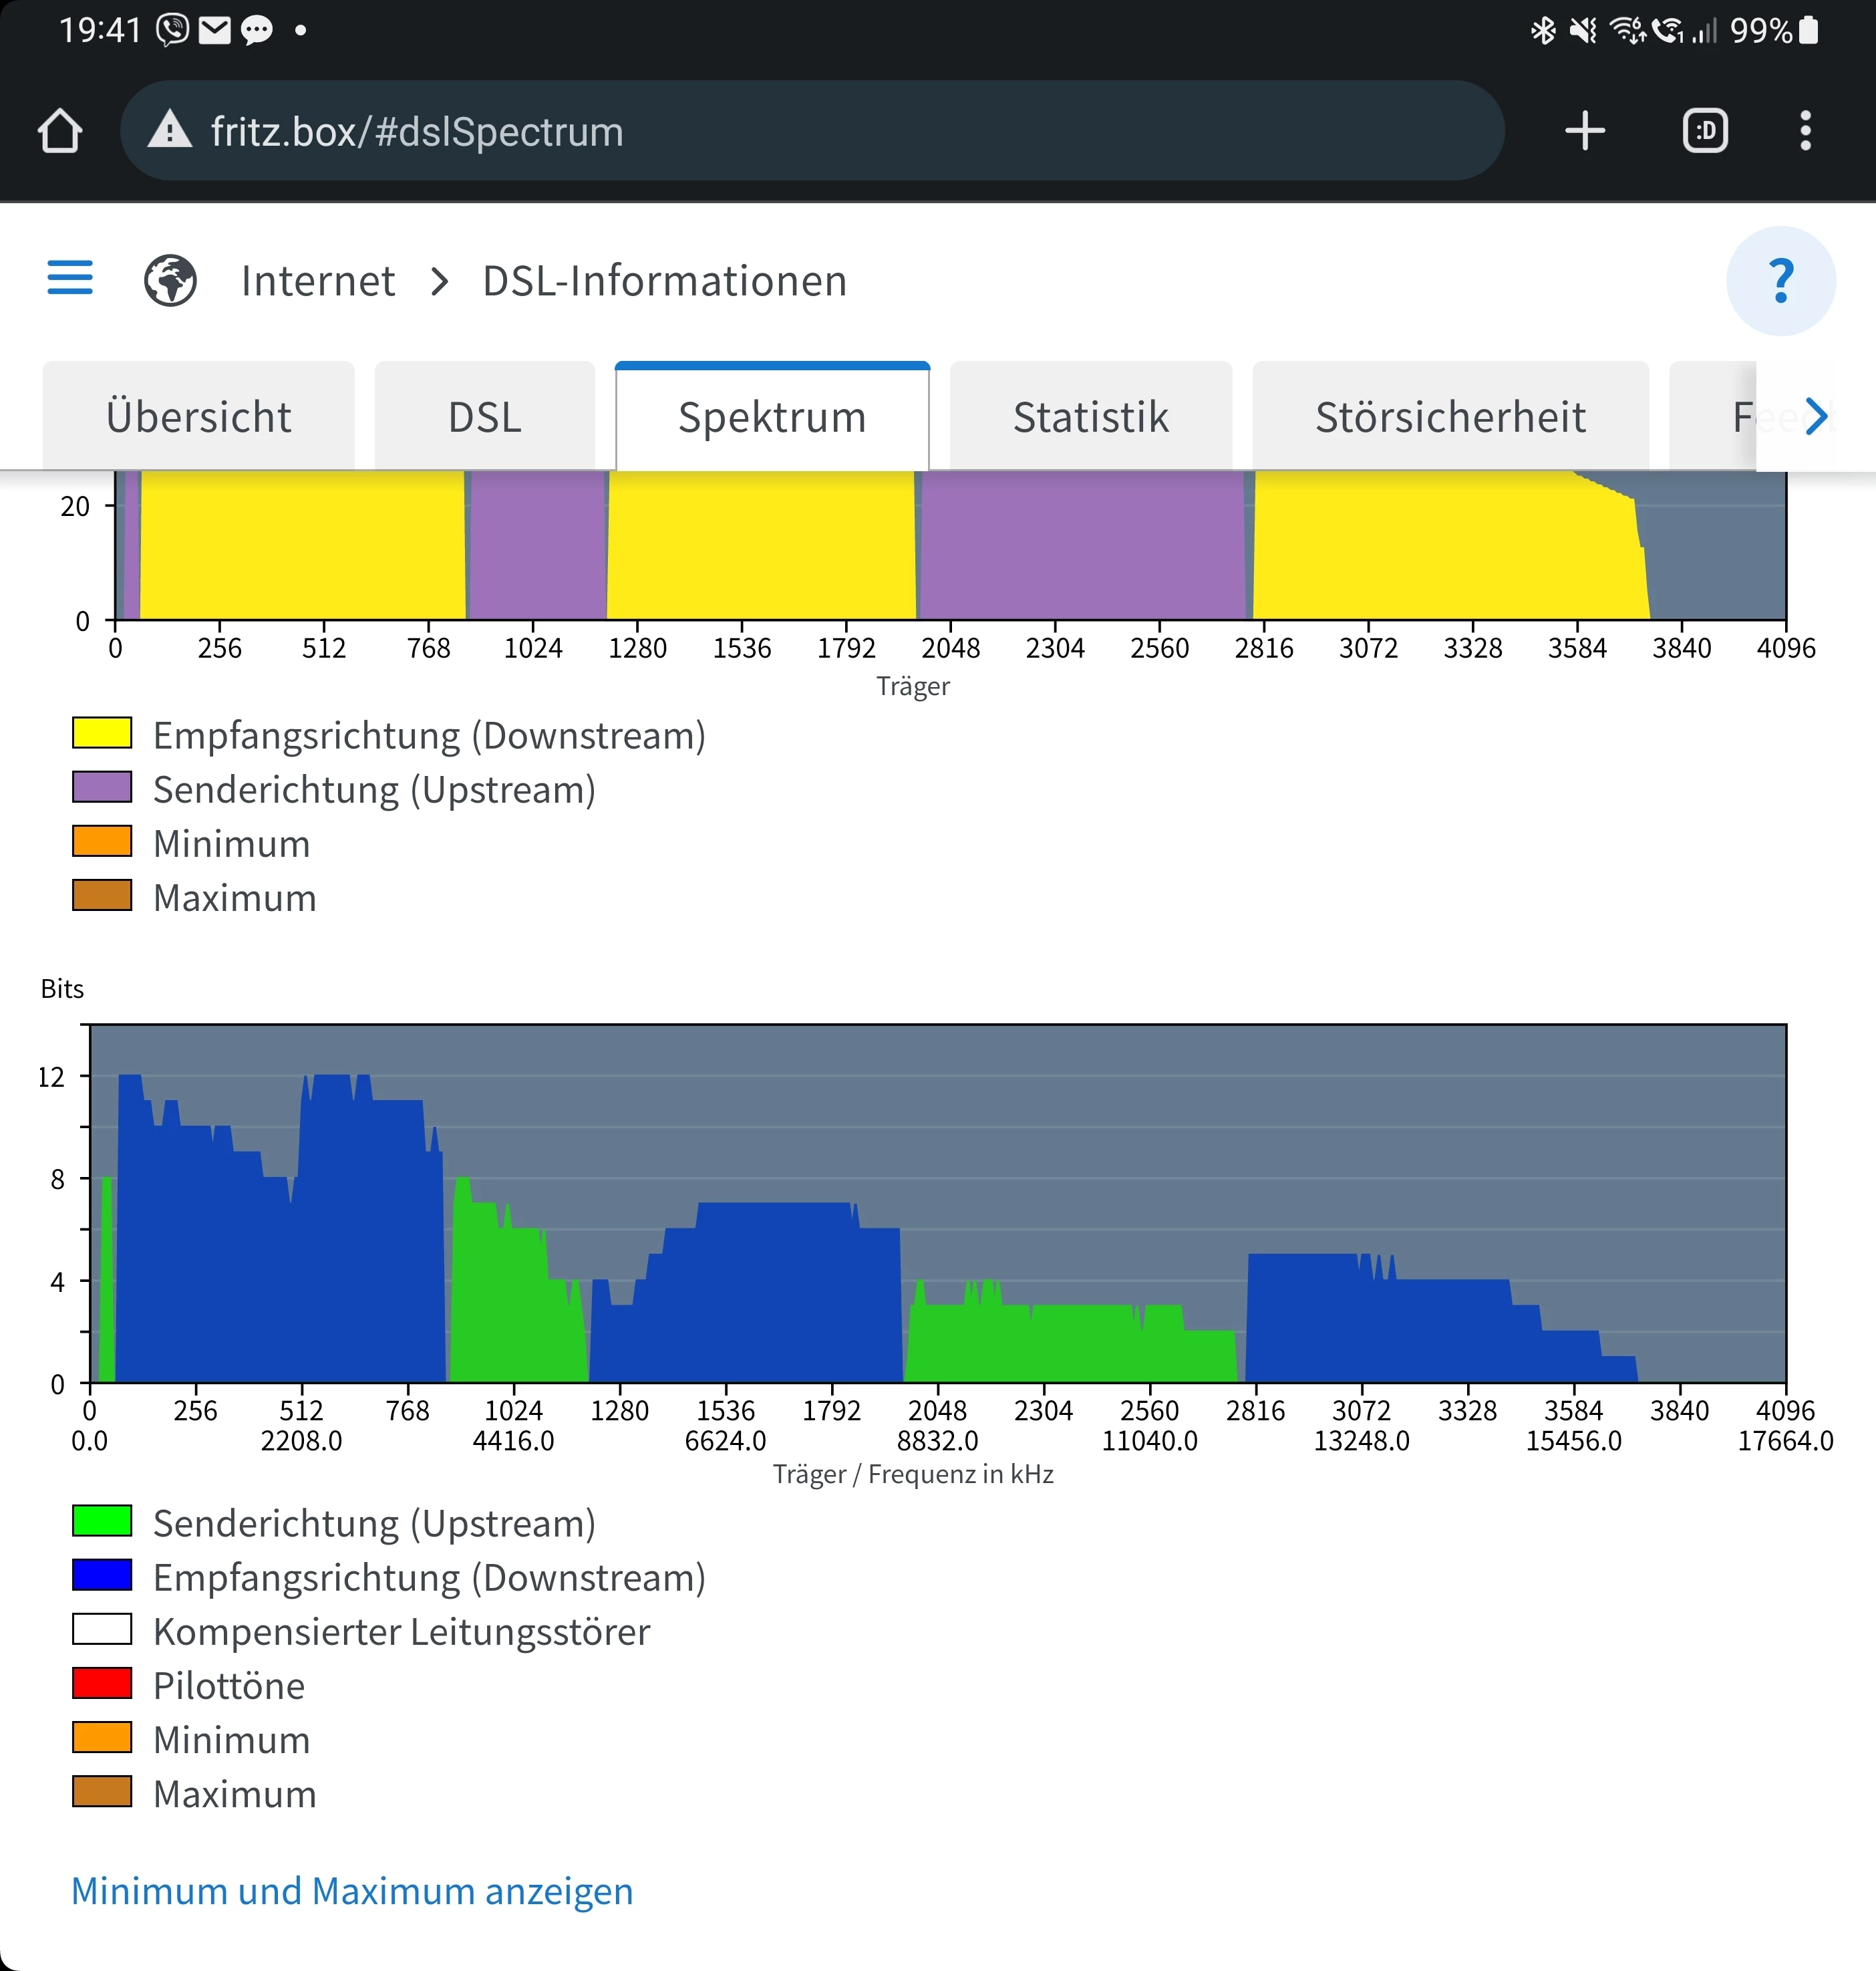Image resolution: width=1876 pixels, height=1971 pixels.
Task: Tap the insecure connection warning triangle
Action: [x=170, y=131]
